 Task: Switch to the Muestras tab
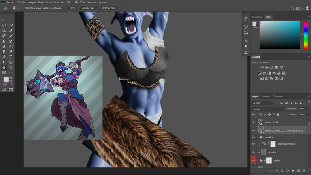coord(257,17)
